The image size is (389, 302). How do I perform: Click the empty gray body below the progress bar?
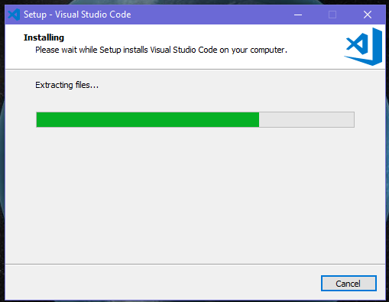tap(195, 193)
